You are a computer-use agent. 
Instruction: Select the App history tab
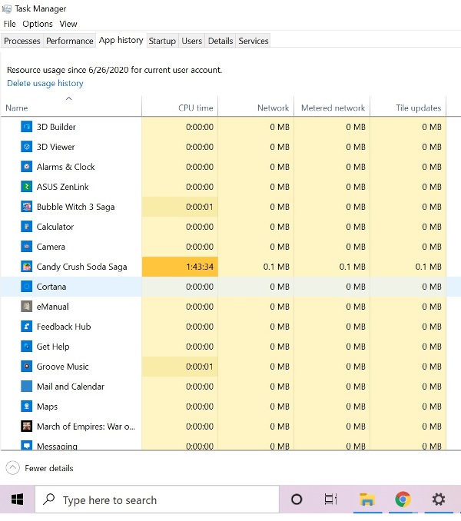click(x=121, y=40)
